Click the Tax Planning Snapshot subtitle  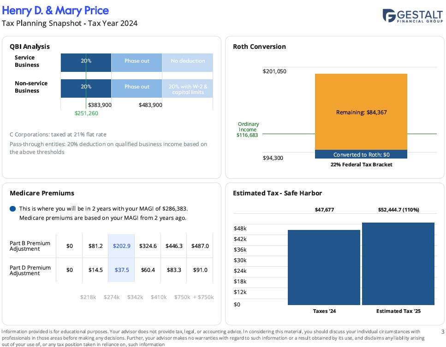click(x=70, y=24)
